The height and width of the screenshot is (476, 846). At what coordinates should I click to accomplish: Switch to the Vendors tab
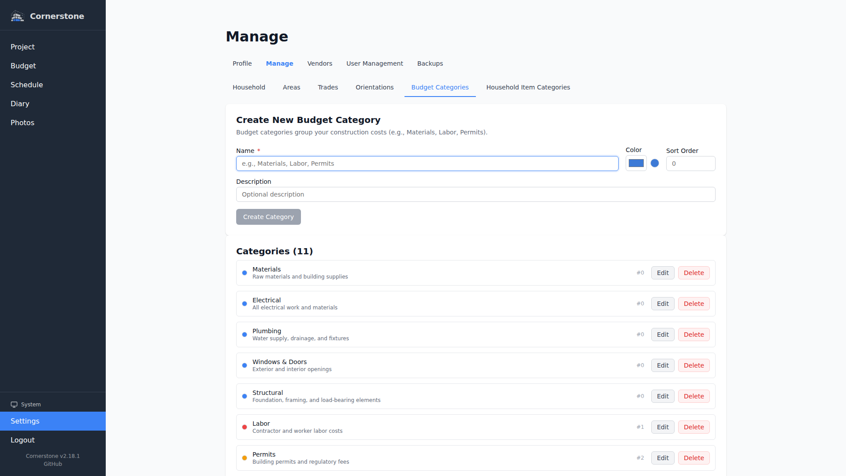(320, 63)
